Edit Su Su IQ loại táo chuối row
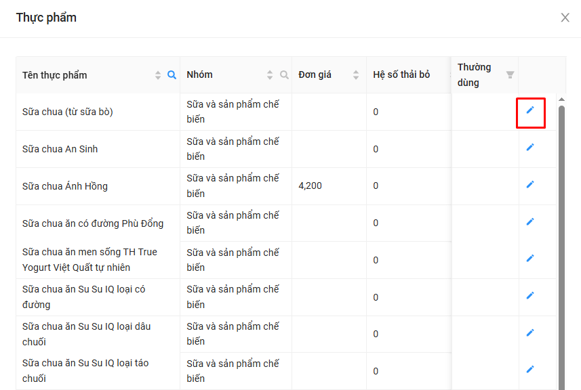The image size is (581, 390). pos(530,370)
